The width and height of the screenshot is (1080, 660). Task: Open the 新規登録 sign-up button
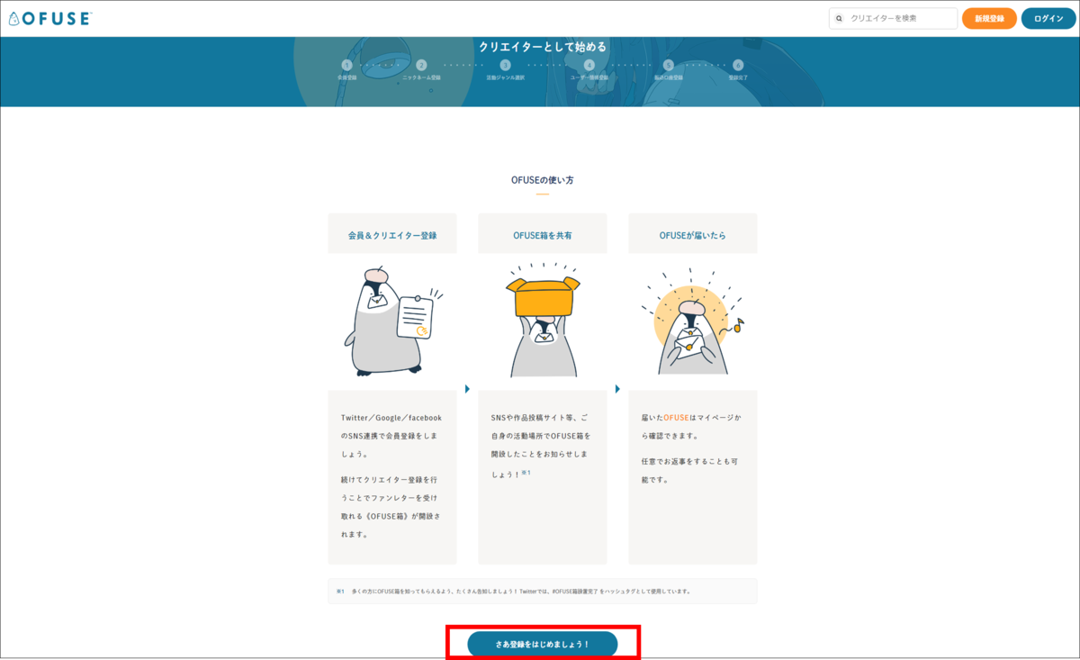click(989, 18)
